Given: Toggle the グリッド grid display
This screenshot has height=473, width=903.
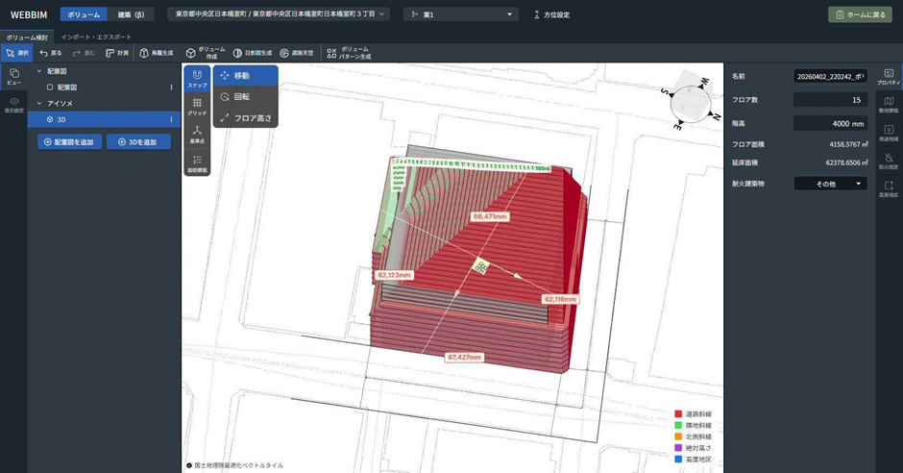Looking at the screenshot, I should click(x=197, y=106).
